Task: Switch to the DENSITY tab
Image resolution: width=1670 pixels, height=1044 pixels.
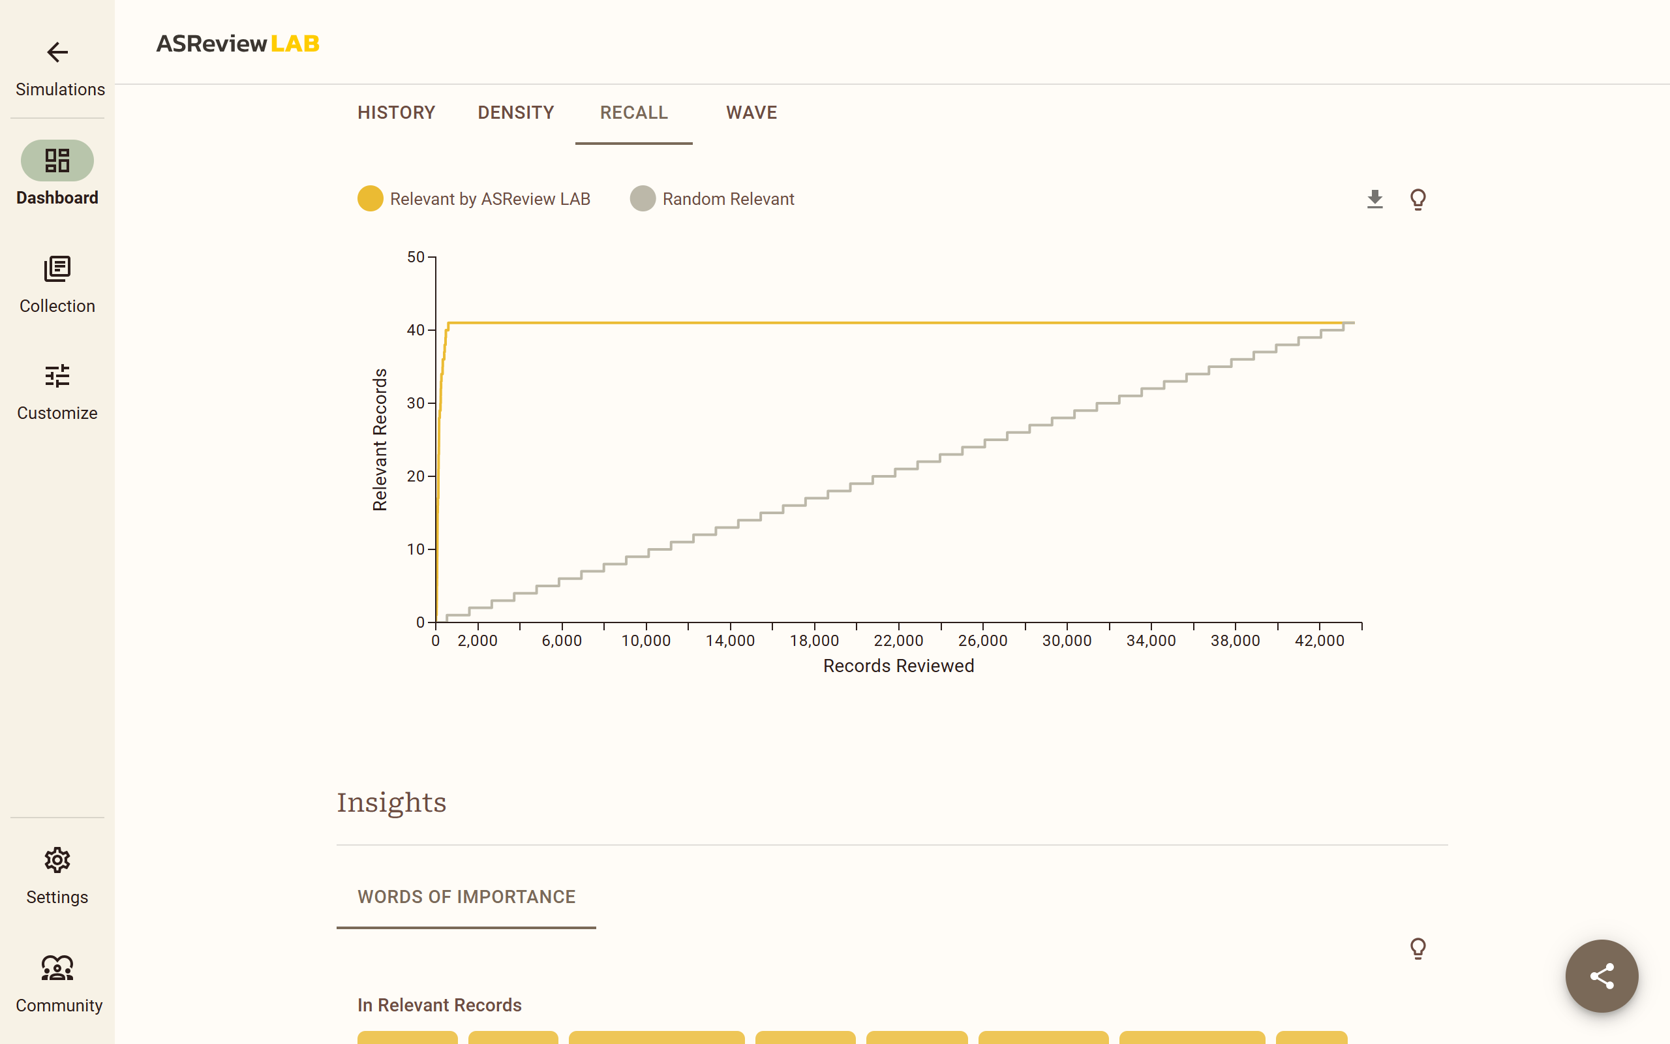Action: click(515, 112)
